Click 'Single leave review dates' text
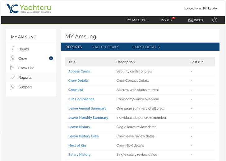226x161 pixels. click(136, 127)
